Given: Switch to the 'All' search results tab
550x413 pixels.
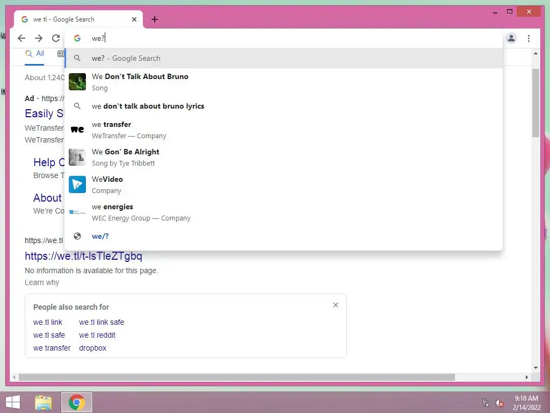Looking at the screenshot, I should [34, 54].
